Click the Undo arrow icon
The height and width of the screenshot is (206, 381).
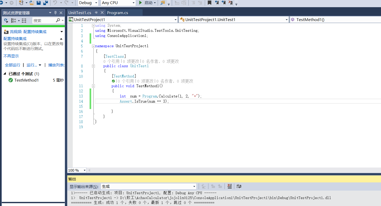pos(55,3)
